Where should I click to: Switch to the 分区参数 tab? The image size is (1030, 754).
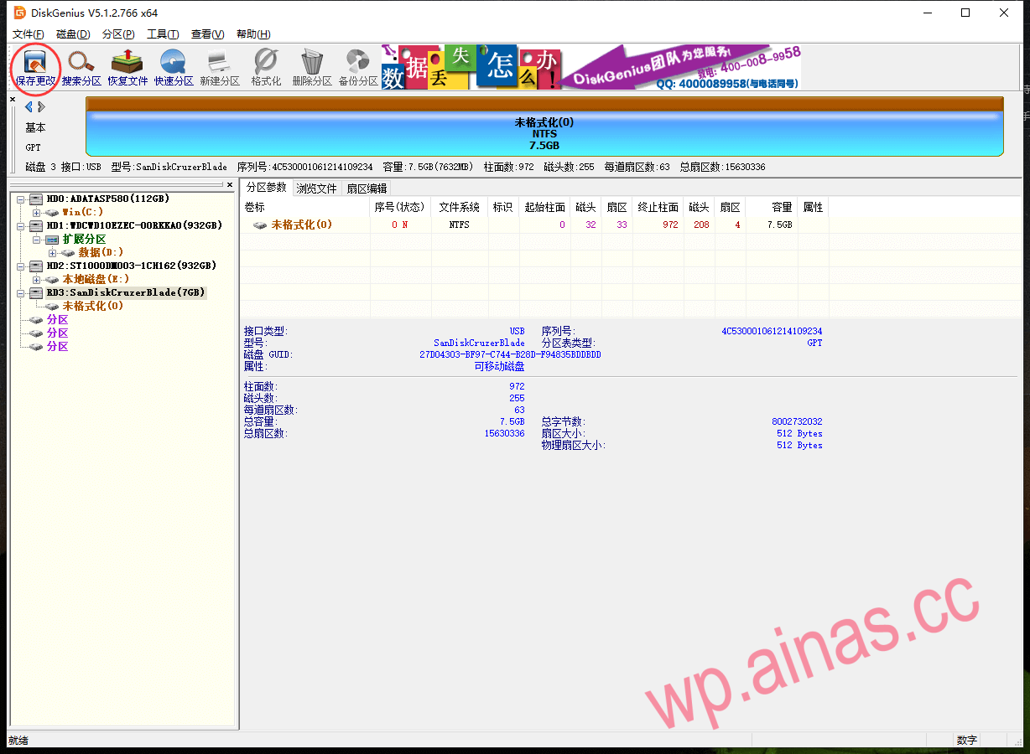[x=266, y=188]
